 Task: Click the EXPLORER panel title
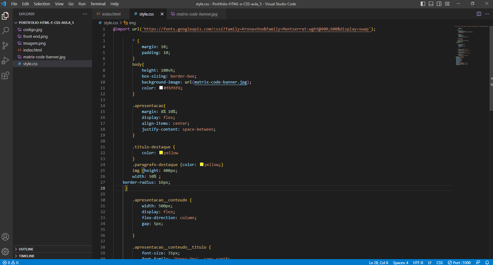[x=27, y=14]
